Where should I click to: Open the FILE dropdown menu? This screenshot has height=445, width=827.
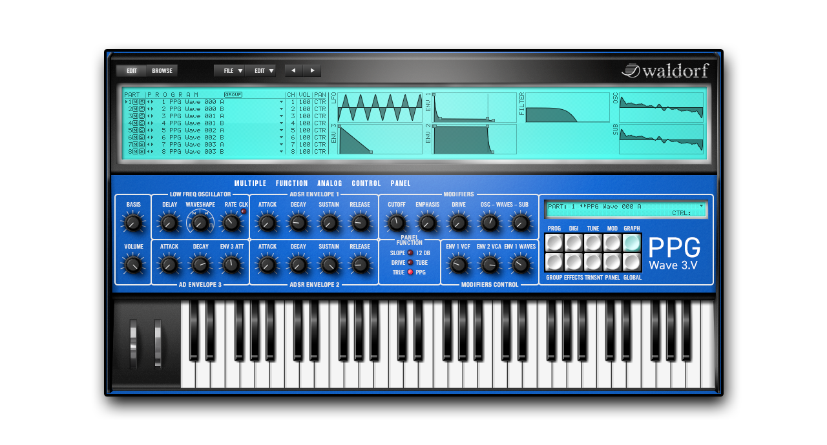(x=229, y=71)
